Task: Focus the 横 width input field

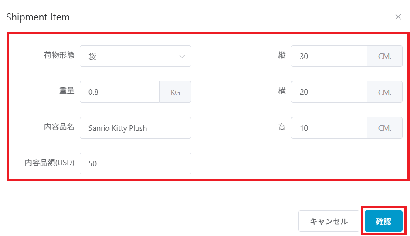Action: (x=329, y=92)
